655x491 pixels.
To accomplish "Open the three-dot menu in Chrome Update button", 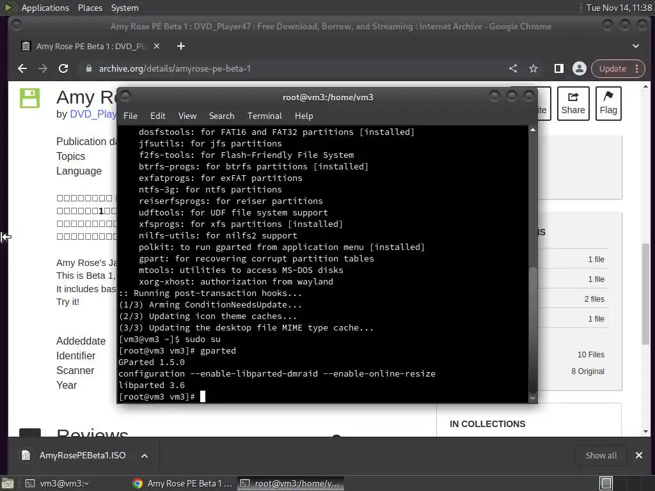I will click(637, 68).
